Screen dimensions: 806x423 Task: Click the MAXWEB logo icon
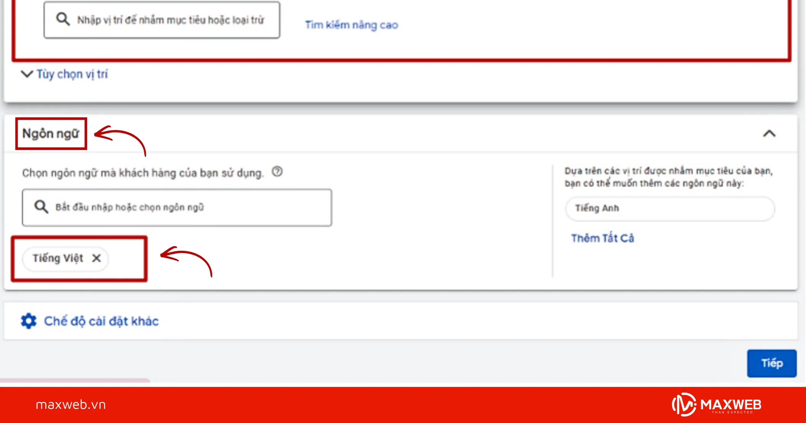click(x=684, y=405)
